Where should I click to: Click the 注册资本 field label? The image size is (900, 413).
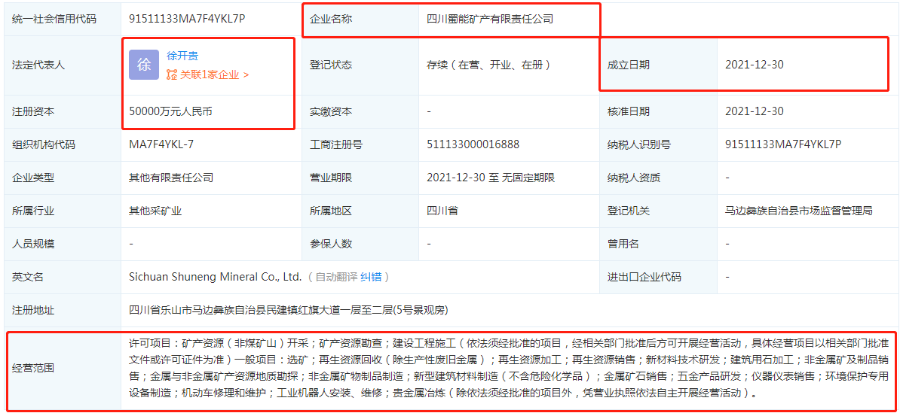(33, 111)
